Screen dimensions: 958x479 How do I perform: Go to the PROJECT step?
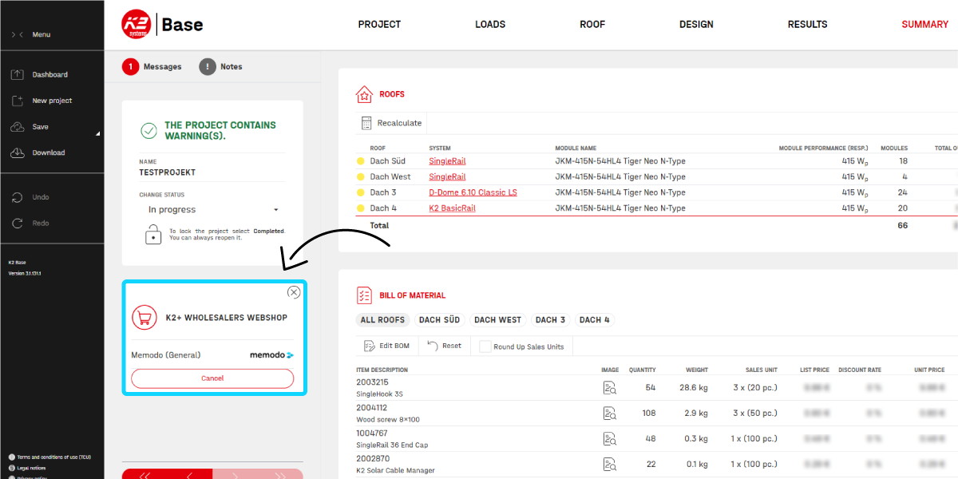[x=379, y=25]
